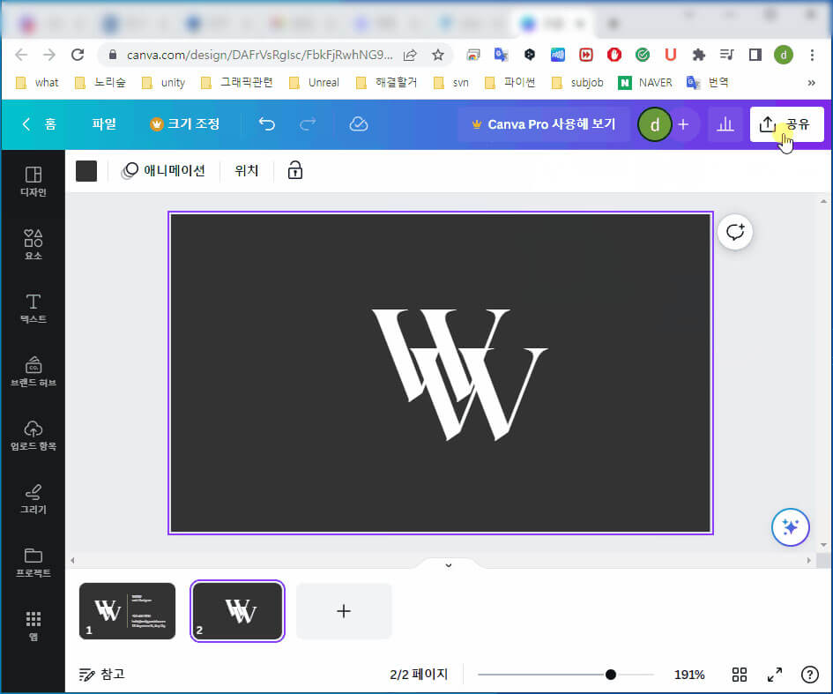Screen dimensions: 833x694
Task: Open the 디자인 design panel
Action: 33,181
